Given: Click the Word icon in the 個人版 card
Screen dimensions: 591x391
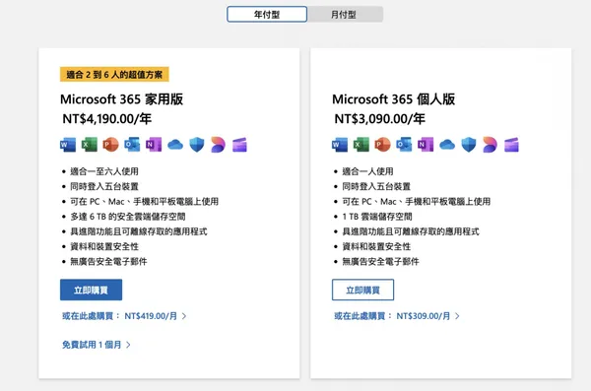Looking at the screenshot, I should tap(340, 145).
